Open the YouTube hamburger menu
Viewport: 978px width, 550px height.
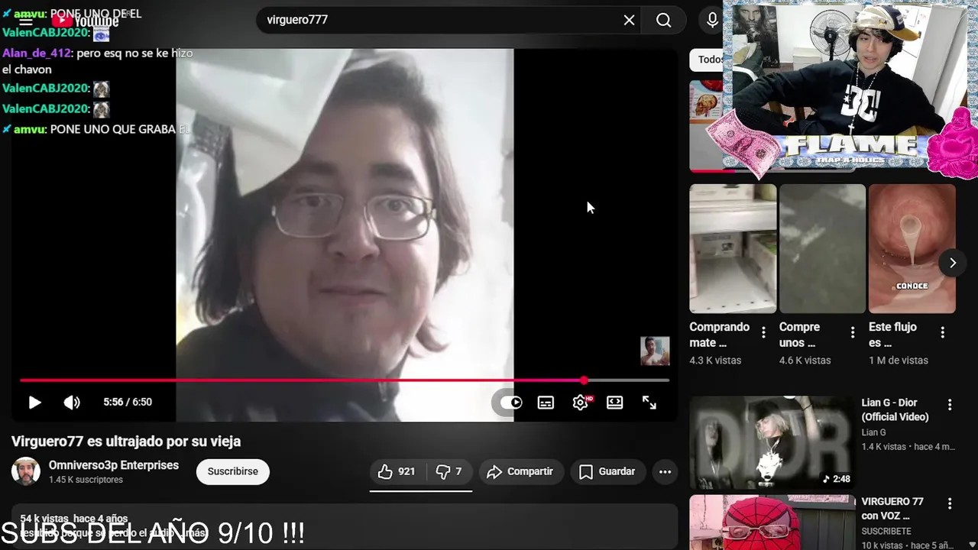click(x=26, y=21)
